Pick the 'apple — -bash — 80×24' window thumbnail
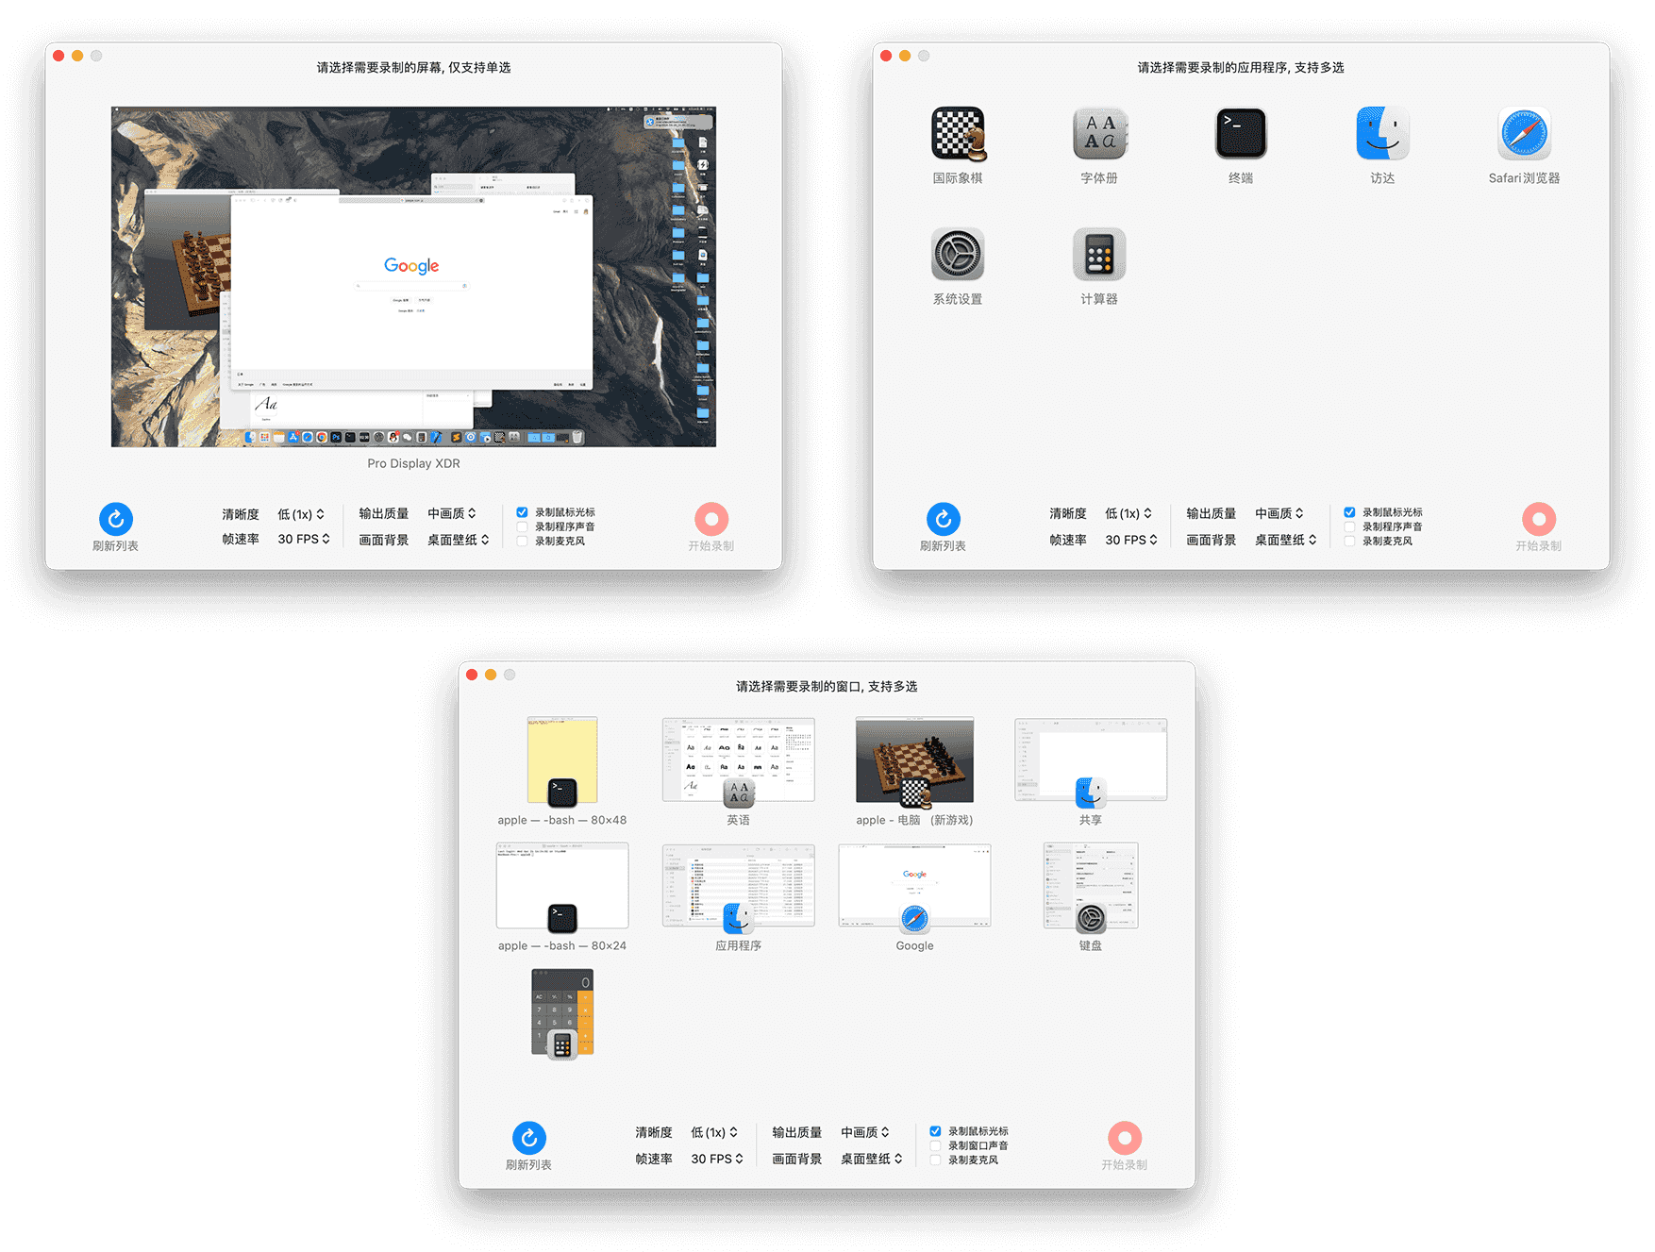The image size is (1655, 1252). coord(562,886)
